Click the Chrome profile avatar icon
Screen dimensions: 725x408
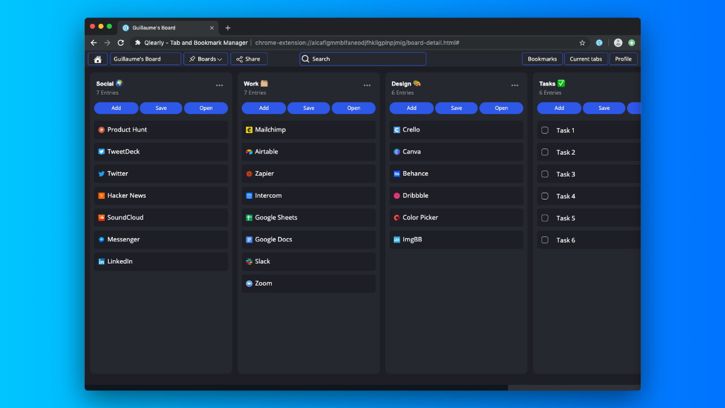[x=618, y=42]
